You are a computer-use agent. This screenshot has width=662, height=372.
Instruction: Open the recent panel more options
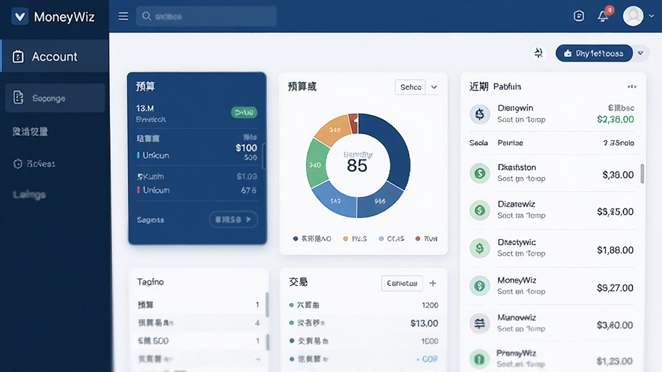(x=632, y=87)
